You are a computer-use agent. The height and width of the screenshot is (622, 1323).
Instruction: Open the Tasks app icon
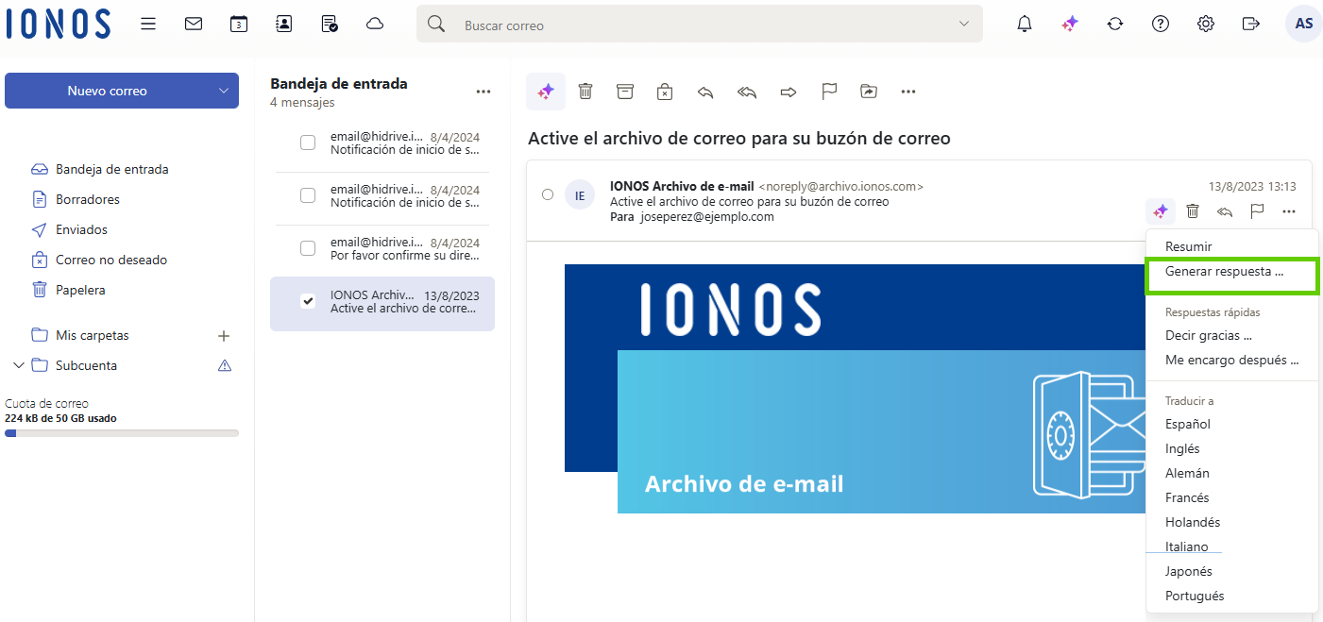tap(330, 24)
